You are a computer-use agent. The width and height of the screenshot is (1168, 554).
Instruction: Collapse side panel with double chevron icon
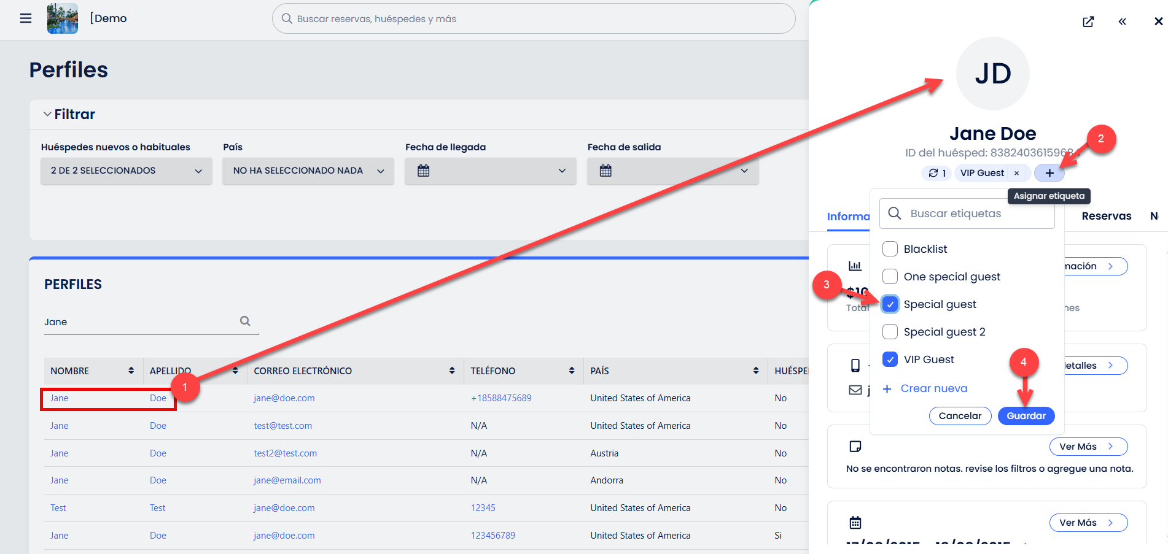click(1122, 21)
